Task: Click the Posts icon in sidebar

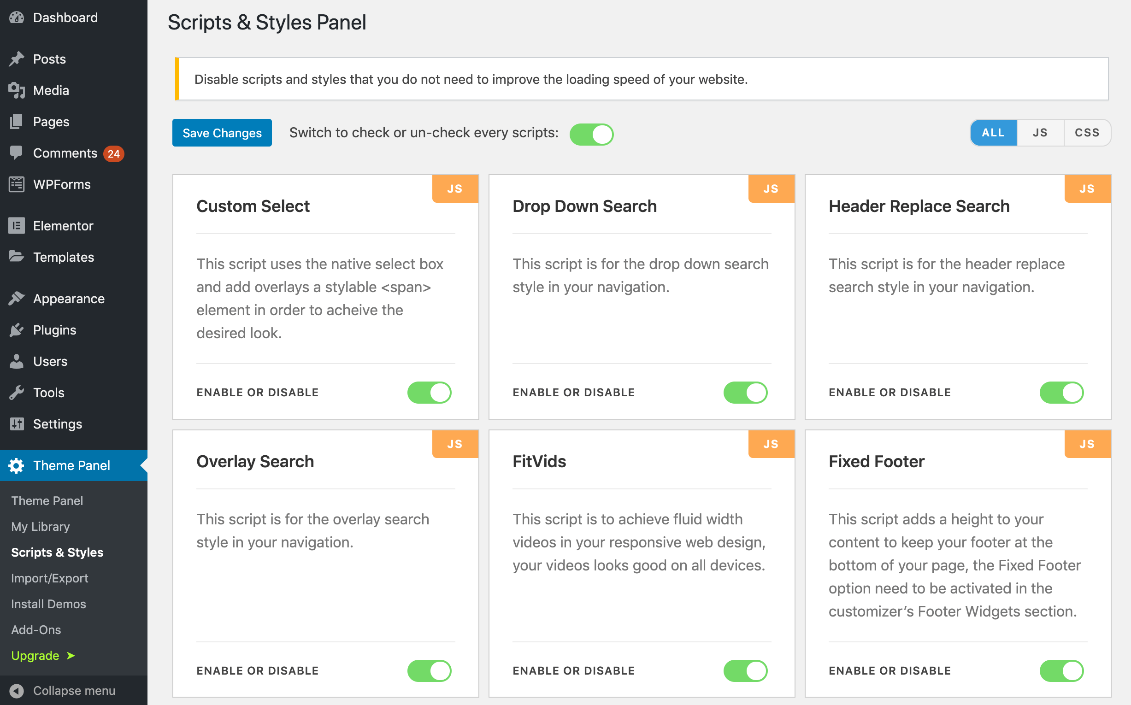Action: coord(16,59)
